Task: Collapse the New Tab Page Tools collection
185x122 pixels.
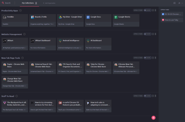Action: coord(23,58)
